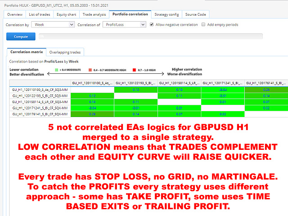The width and height of the screenshot is (288, 216).
Task: View the Source Code tab
Action: 195,14
